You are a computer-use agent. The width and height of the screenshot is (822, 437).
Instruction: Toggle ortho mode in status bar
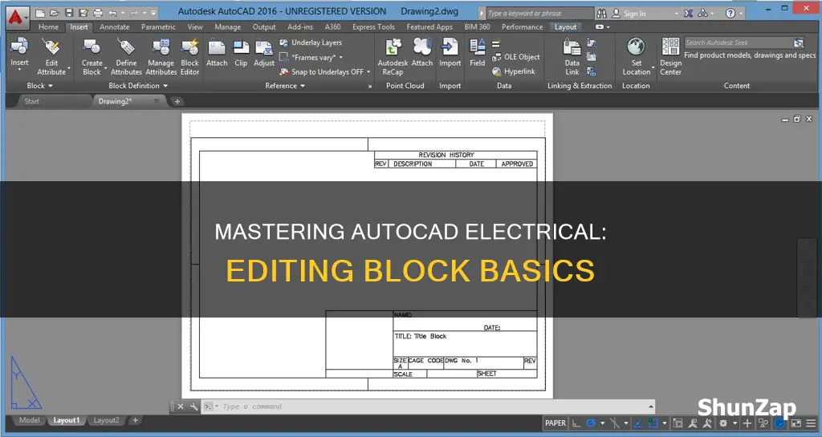pyautogui.click(x=576, y=423)
